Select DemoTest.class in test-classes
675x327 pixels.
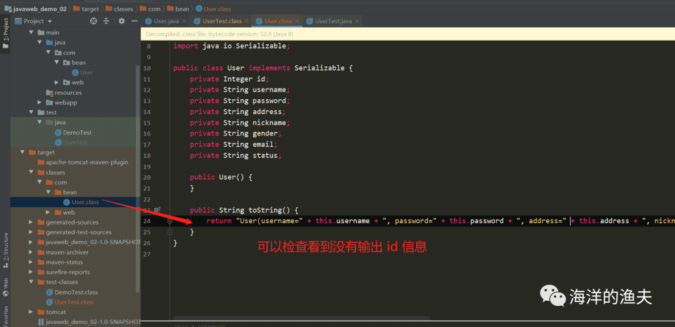72,292
